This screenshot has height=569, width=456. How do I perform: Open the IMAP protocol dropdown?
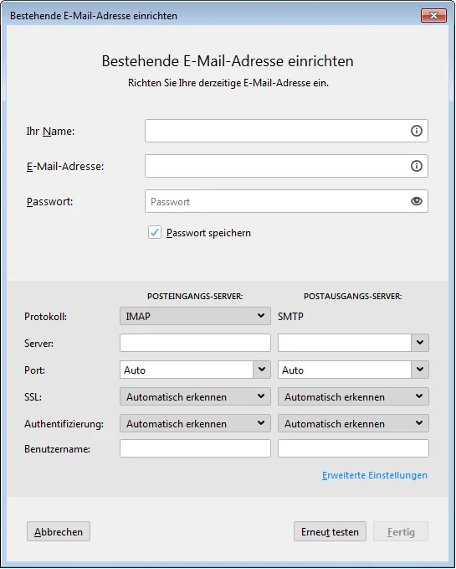(x=195, y=316)
